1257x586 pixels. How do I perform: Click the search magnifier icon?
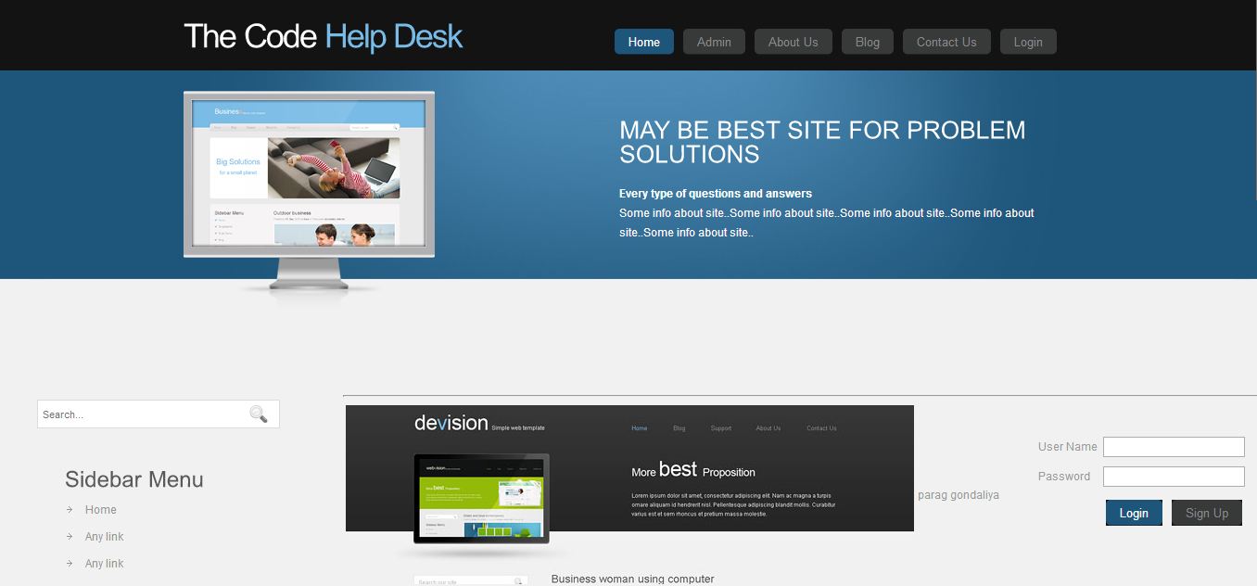click(x=259, y=414)
